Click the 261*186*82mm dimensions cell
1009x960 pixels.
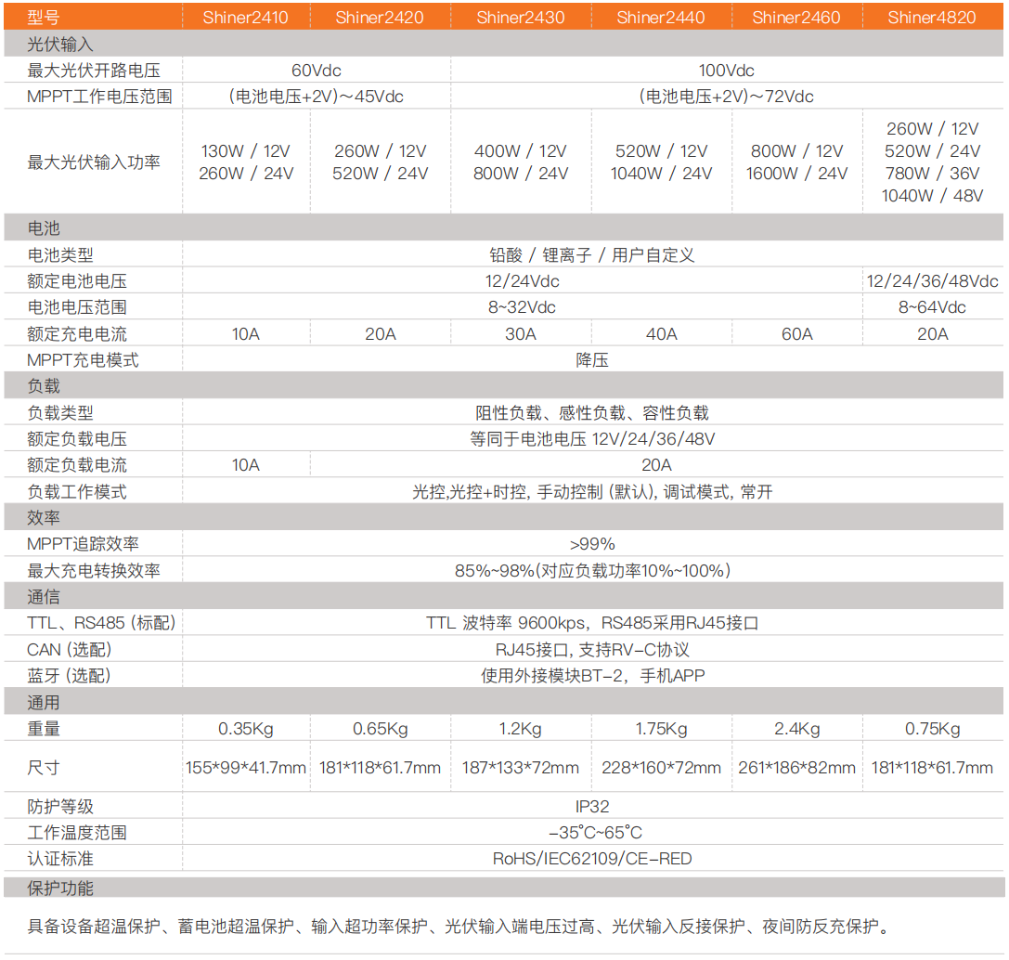[x=796, y=768]
